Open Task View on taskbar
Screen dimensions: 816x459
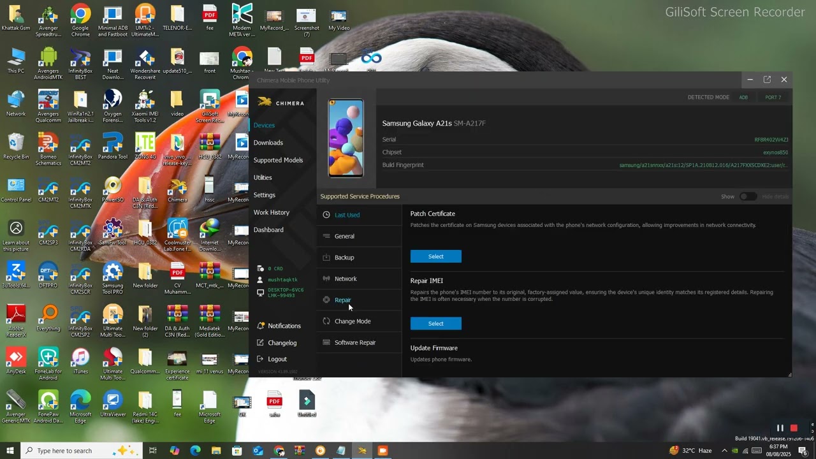153,451
